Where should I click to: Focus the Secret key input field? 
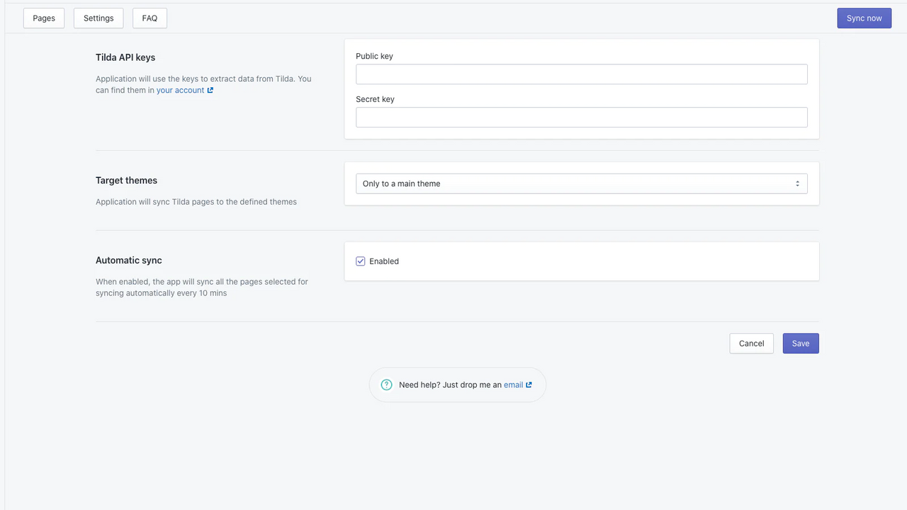click(582, 118)
